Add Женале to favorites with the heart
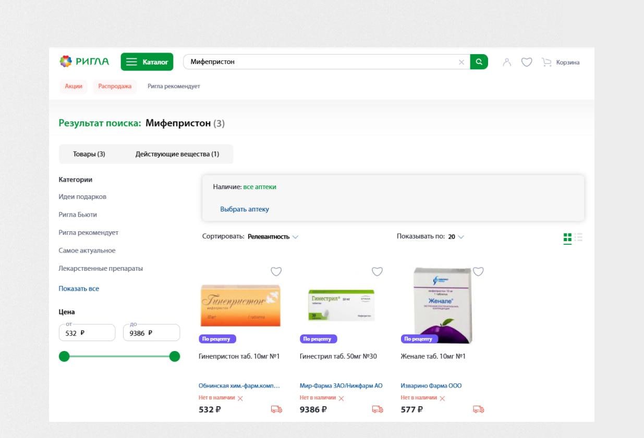This screenshot has height=438, width=644. click(x=478, y=271)
